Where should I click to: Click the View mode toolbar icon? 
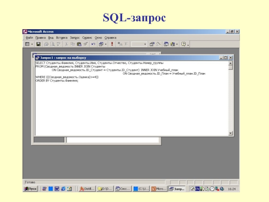coord(28,44)
